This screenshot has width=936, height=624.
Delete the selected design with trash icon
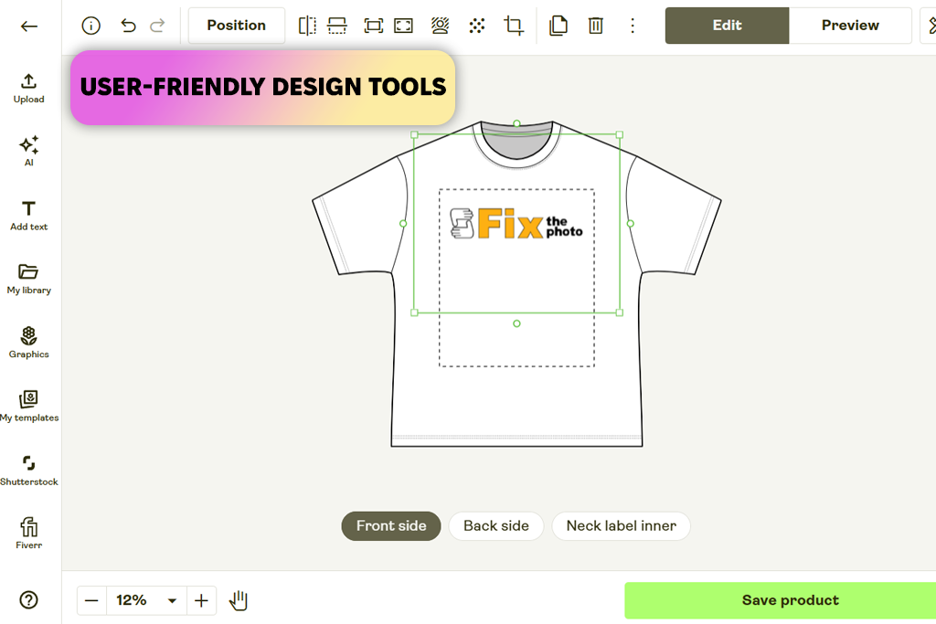(x=596, y=26)
